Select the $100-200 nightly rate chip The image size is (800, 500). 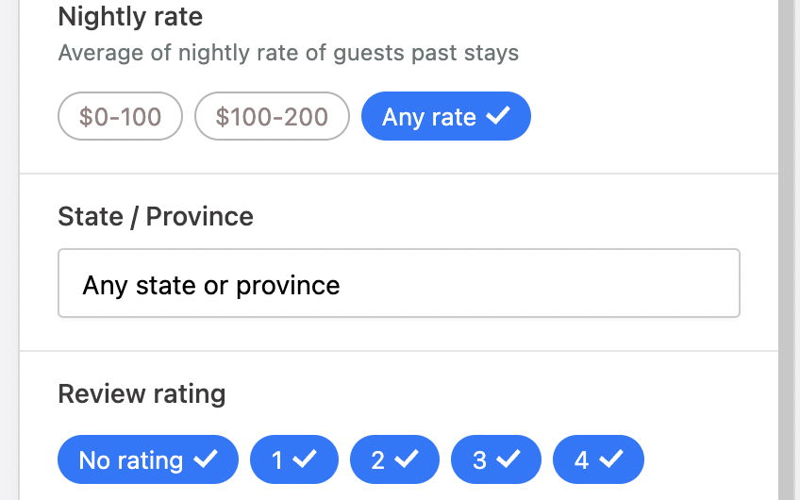pyautogui.click(x=272, y=117)
